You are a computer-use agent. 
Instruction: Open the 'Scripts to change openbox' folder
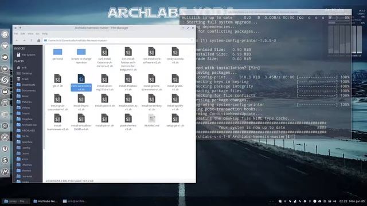click(x=81, y=56)
